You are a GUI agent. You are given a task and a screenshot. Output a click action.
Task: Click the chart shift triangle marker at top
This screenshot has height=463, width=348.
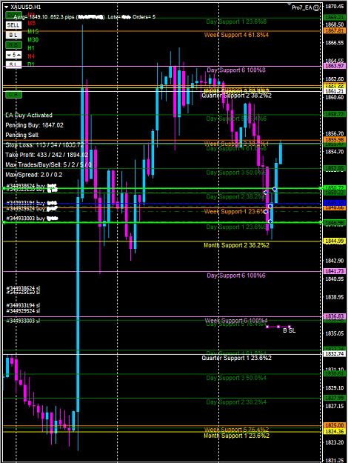[289, 4]
